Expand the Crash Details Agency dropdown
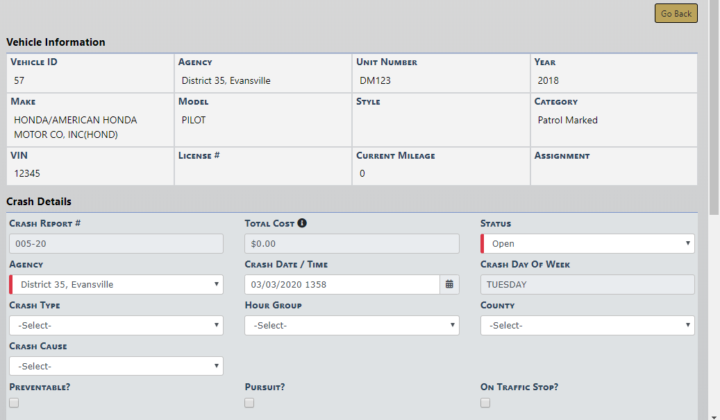The image size is (720, 420). pyautogui.click(x=116, y=284)
